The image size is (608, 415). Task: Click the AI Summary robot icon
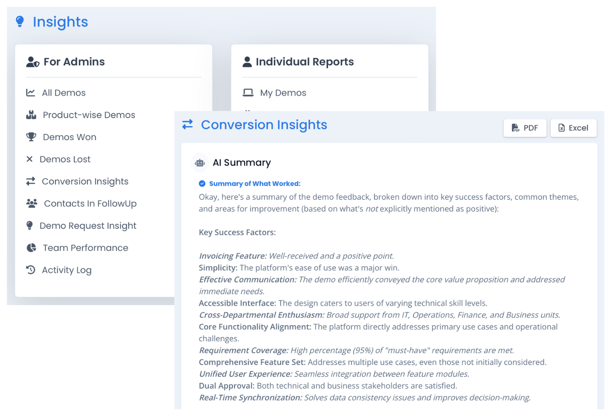click(x=200, y=163)
